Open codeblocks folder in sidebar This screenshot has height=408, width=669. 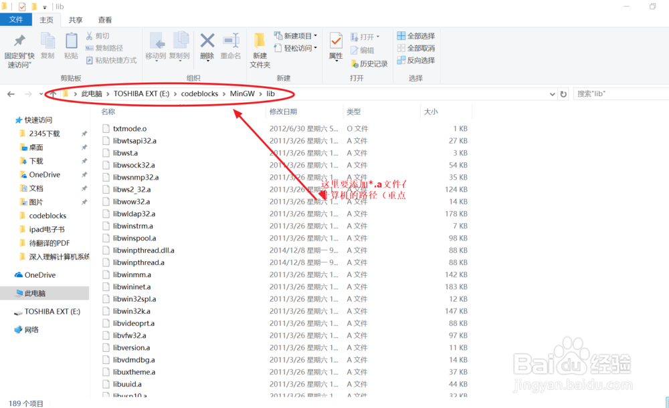(x=43, y=216)
